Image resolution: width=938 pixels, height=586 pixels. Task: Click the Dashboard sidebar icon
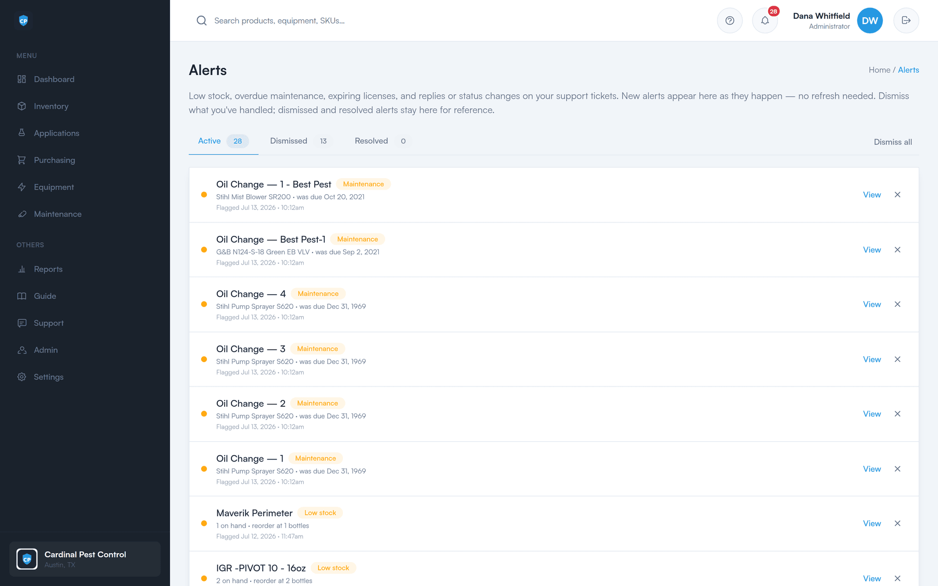point(22,79)
